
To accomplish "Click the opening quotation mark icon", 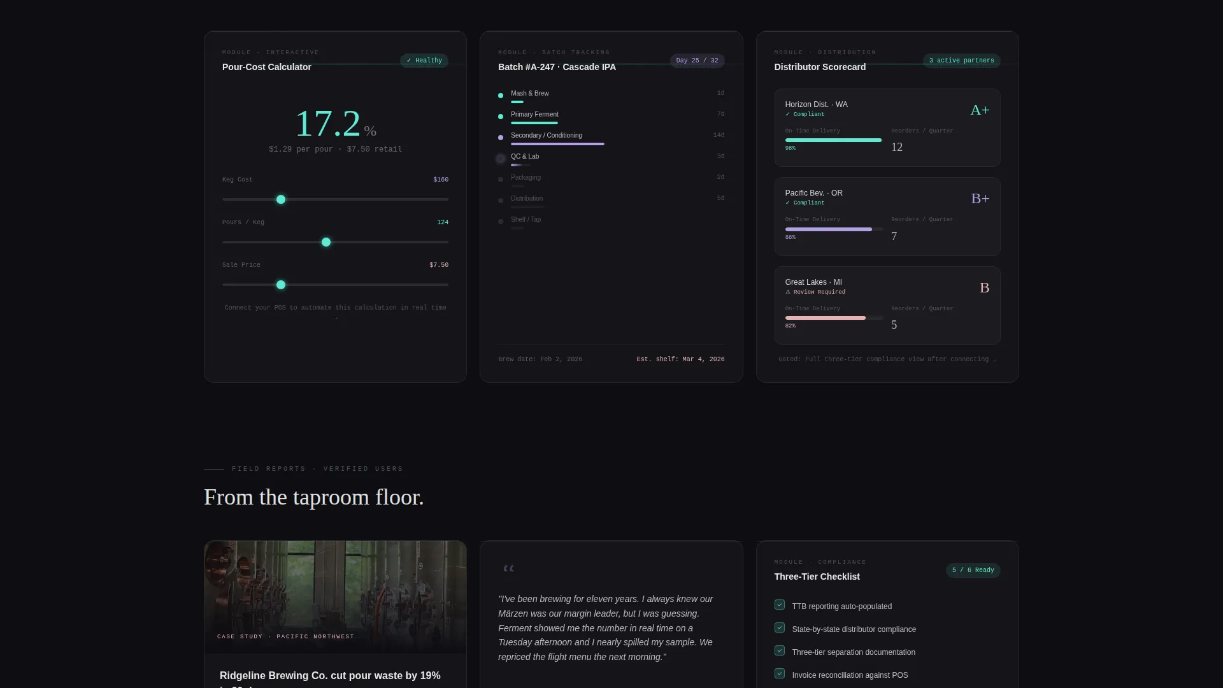I will (x=508, y=568).
